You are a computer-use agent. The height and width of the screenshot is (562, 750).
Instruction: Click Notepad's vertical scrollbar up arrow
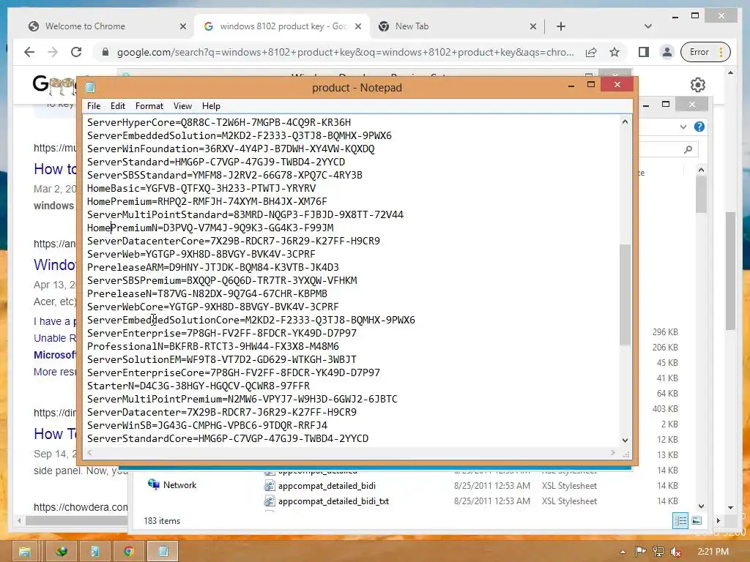625,122
